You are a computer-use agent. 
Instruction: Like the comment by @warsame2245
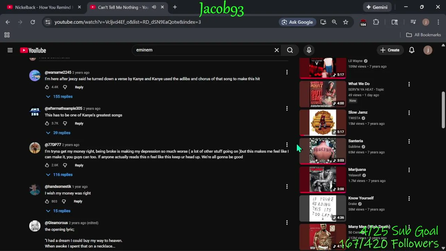tap(47, 87)
